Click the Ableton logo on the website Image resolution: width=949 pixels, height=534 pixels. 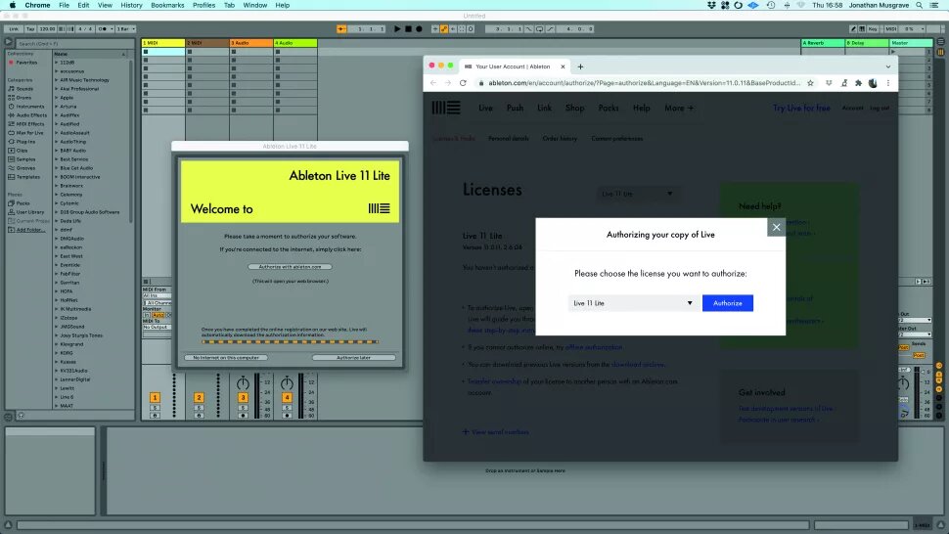(448, 108)
